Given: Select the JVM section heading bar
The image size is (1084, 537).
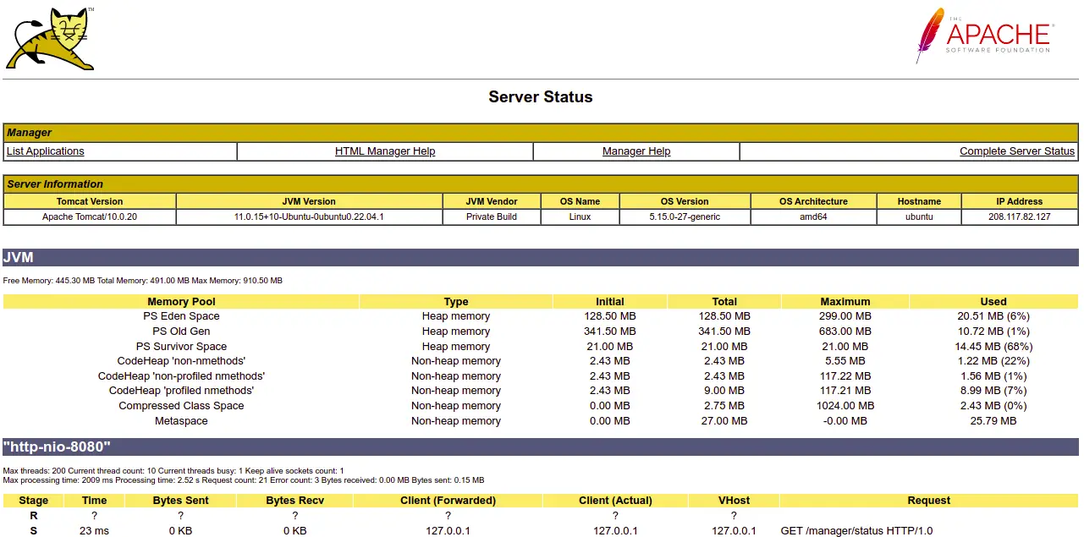Looking at the screenshot, I should coord(541,257).
